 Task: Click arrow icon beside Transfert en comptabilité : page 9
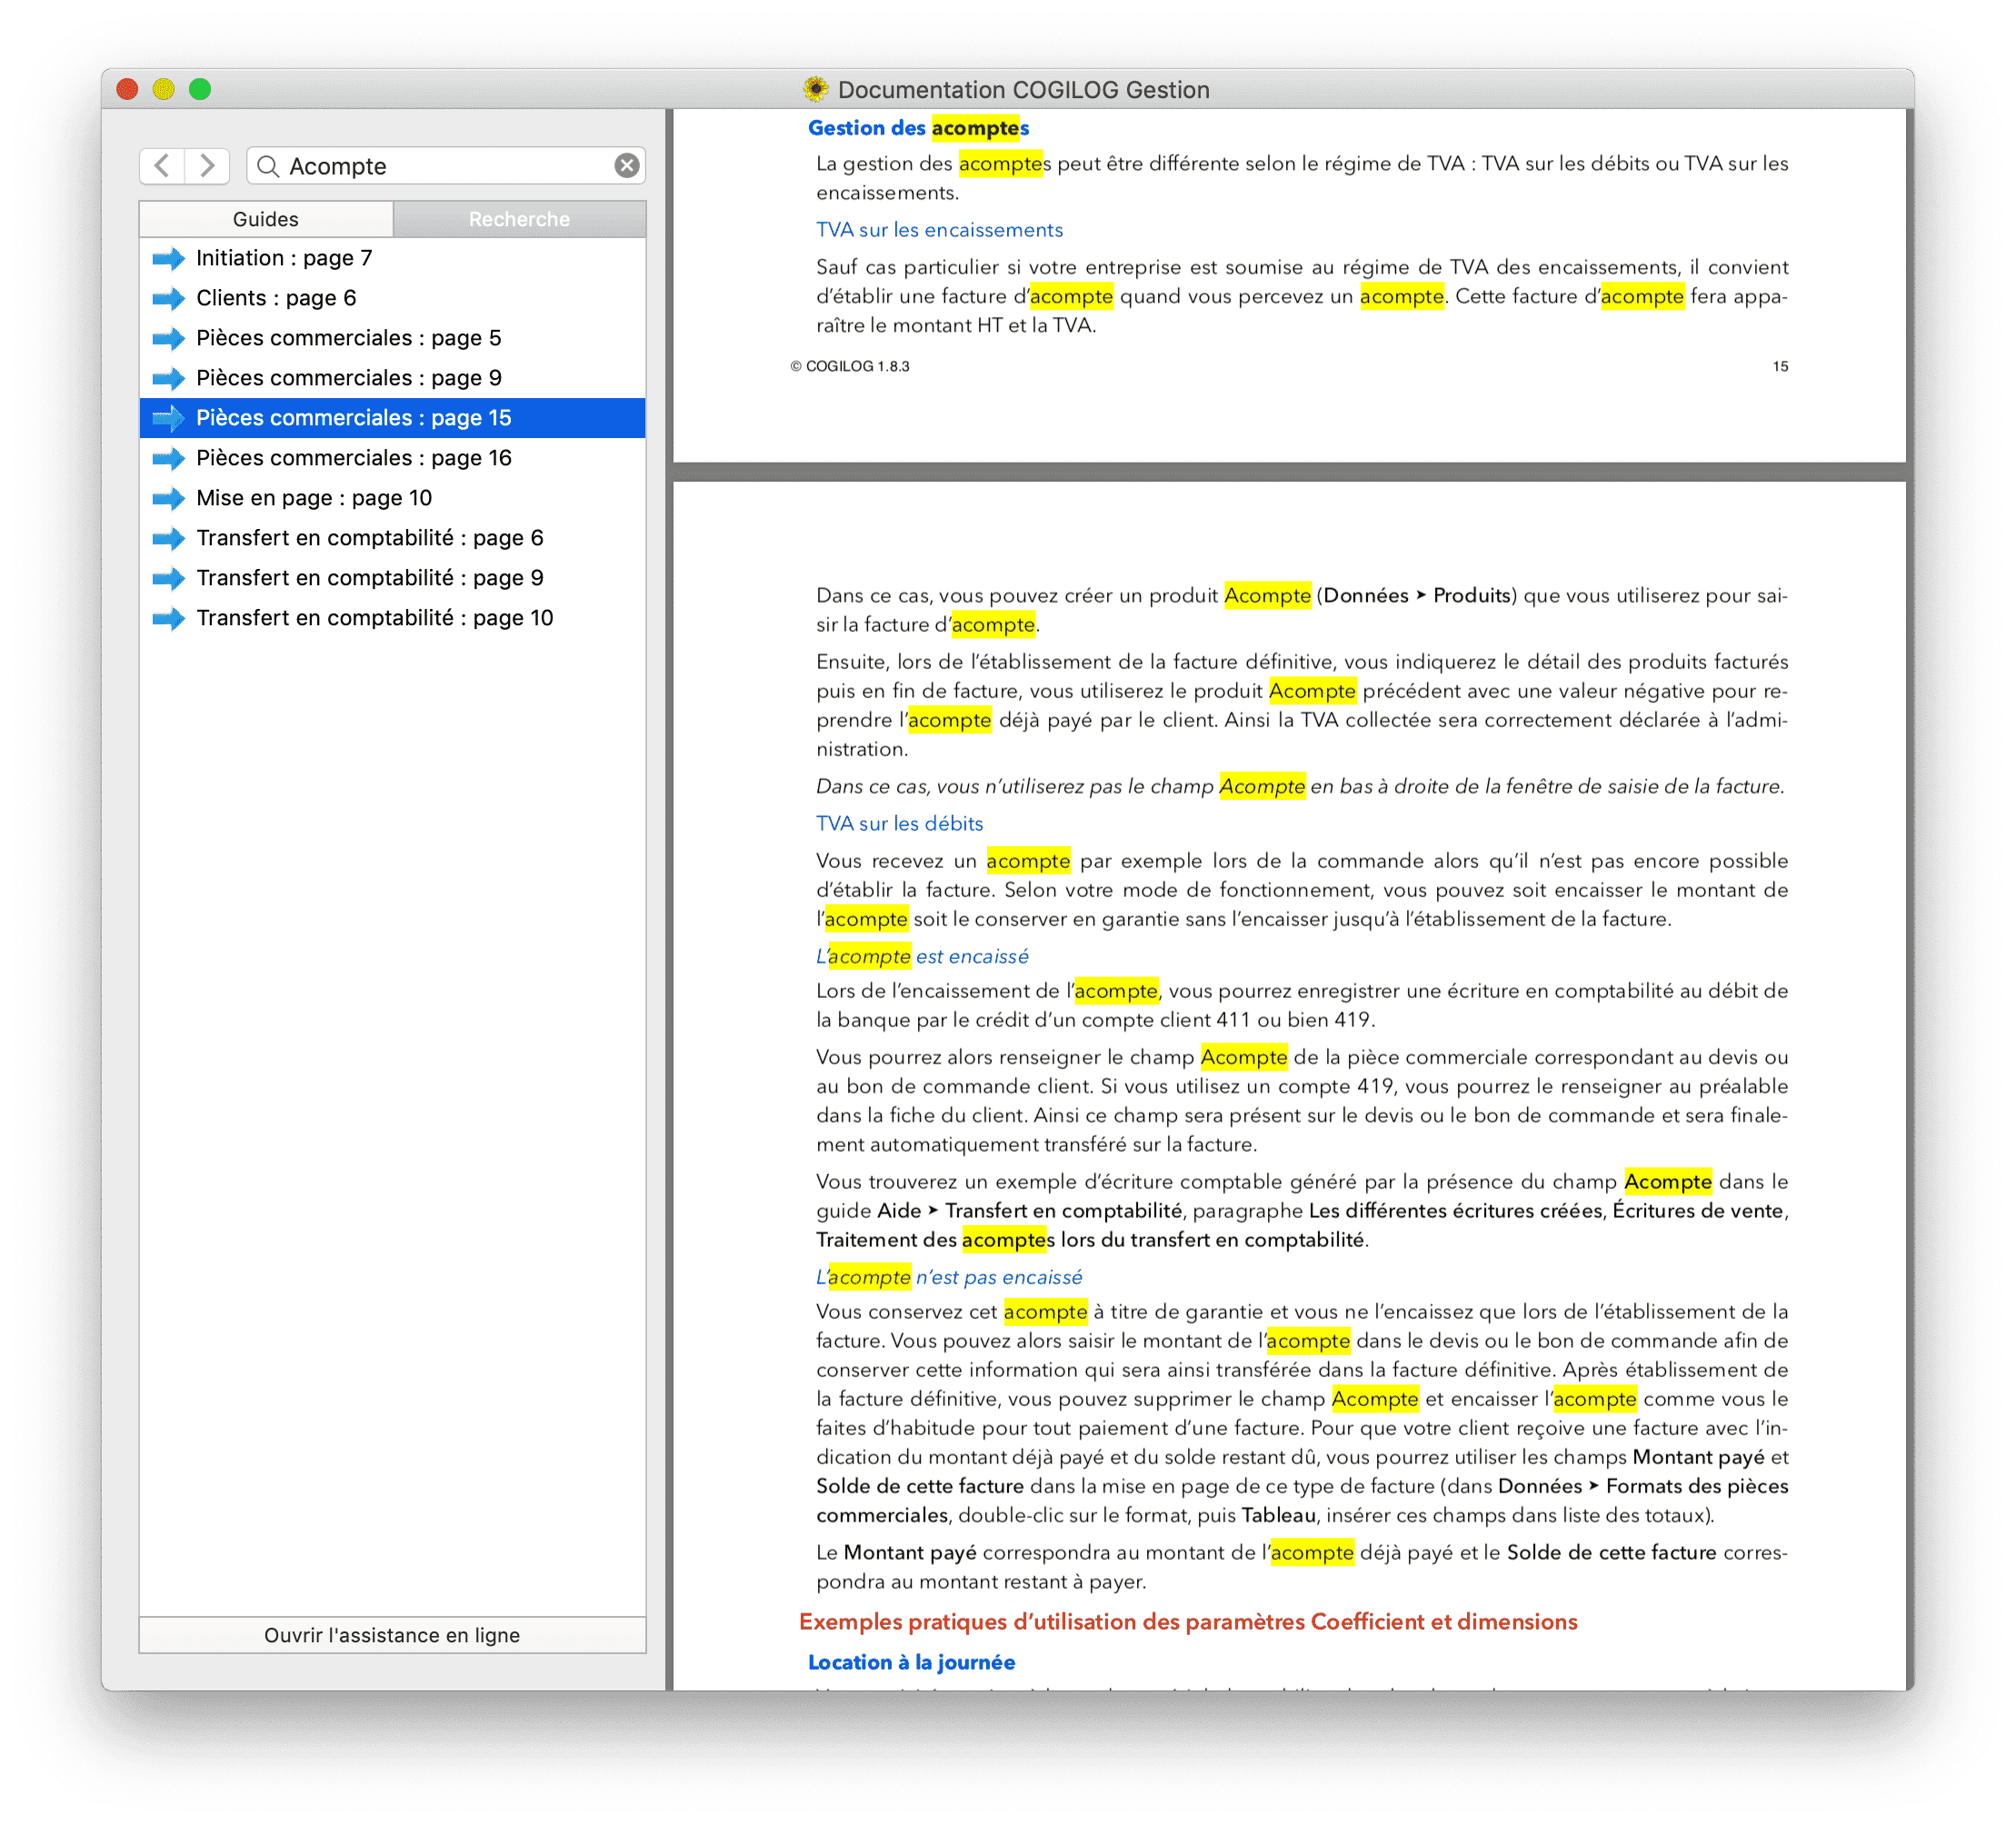[x=169, y=579]
